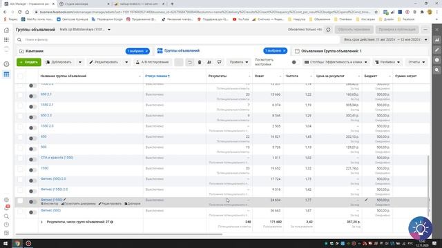Click the Дублировать button

click(59, 62)
